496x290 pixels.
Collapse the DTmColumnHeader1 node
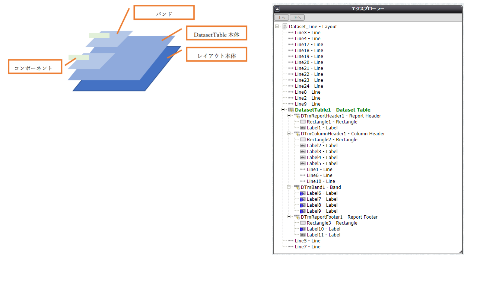(289, 134)
